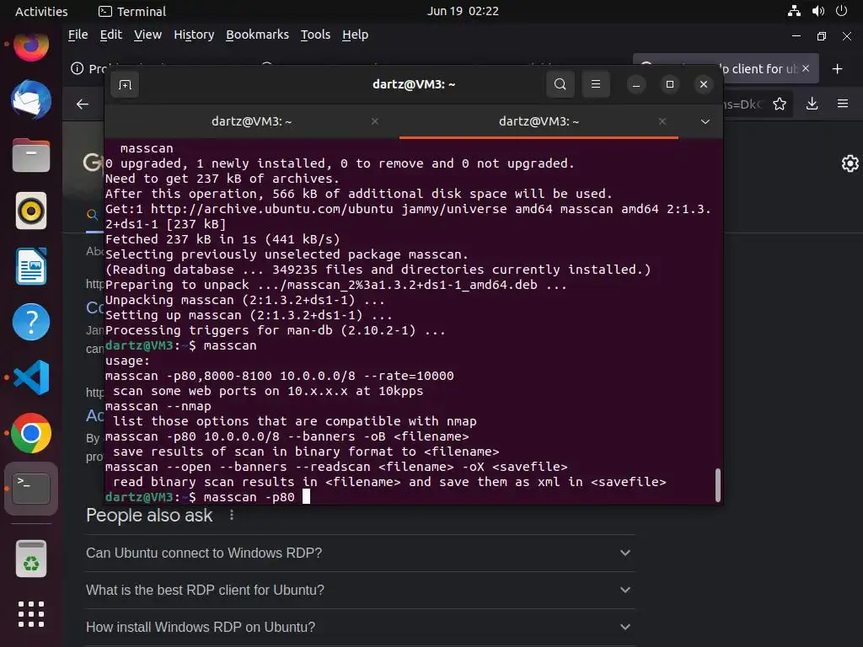The width and height of the screenshot is (863, 647).
Task: Go back with Firefox back arrow
Action: (x=83, y=104)
